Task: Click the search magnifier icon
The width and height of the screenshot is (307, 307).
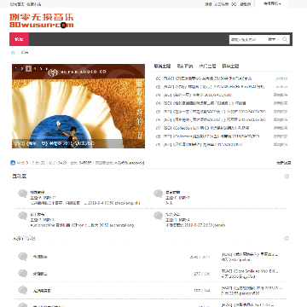Action: [x=285, y=39]
